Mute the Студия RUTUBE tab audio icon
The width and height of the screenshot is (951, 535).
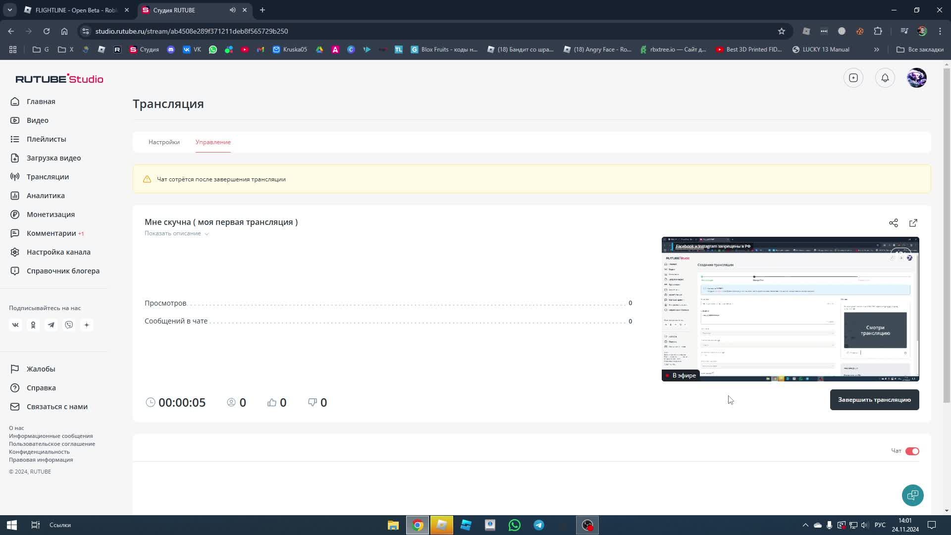coord(232,10)
